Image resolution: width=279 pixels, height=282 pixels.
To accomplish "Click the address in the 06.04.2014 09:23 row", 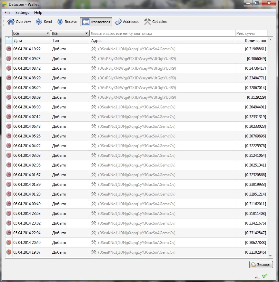I will pos(137,59).
